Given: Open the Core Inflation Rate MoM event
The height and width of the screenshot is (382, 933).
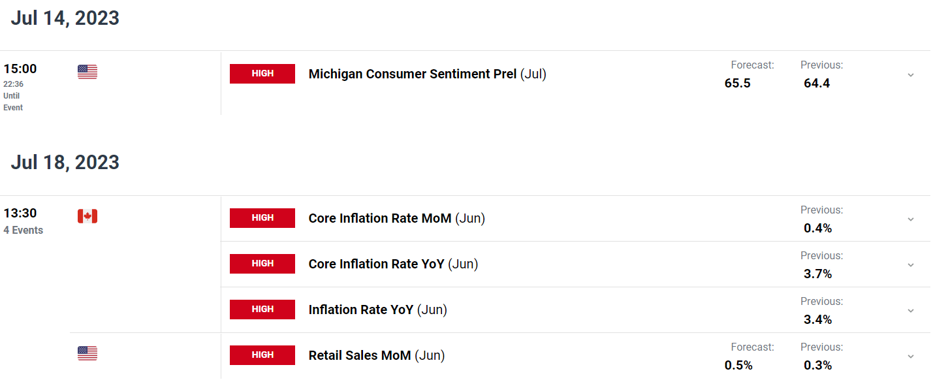Looking at the screenshot, I should tap(397, 219).
